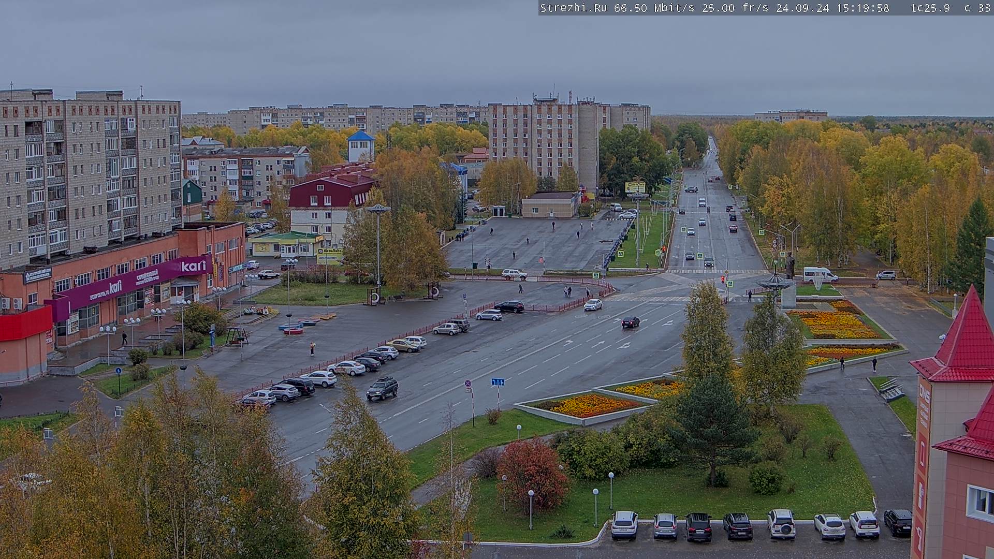Image resolution: width=994 pixels, height=559 pixels.
Task: Click the 25.00 fr/s frame rate readout
Action: 735,8
